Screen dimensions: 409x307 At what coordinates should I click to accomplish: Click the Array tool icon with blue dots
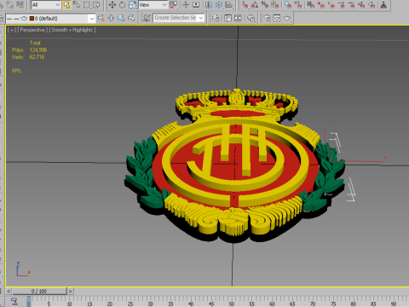pos(219,5)
